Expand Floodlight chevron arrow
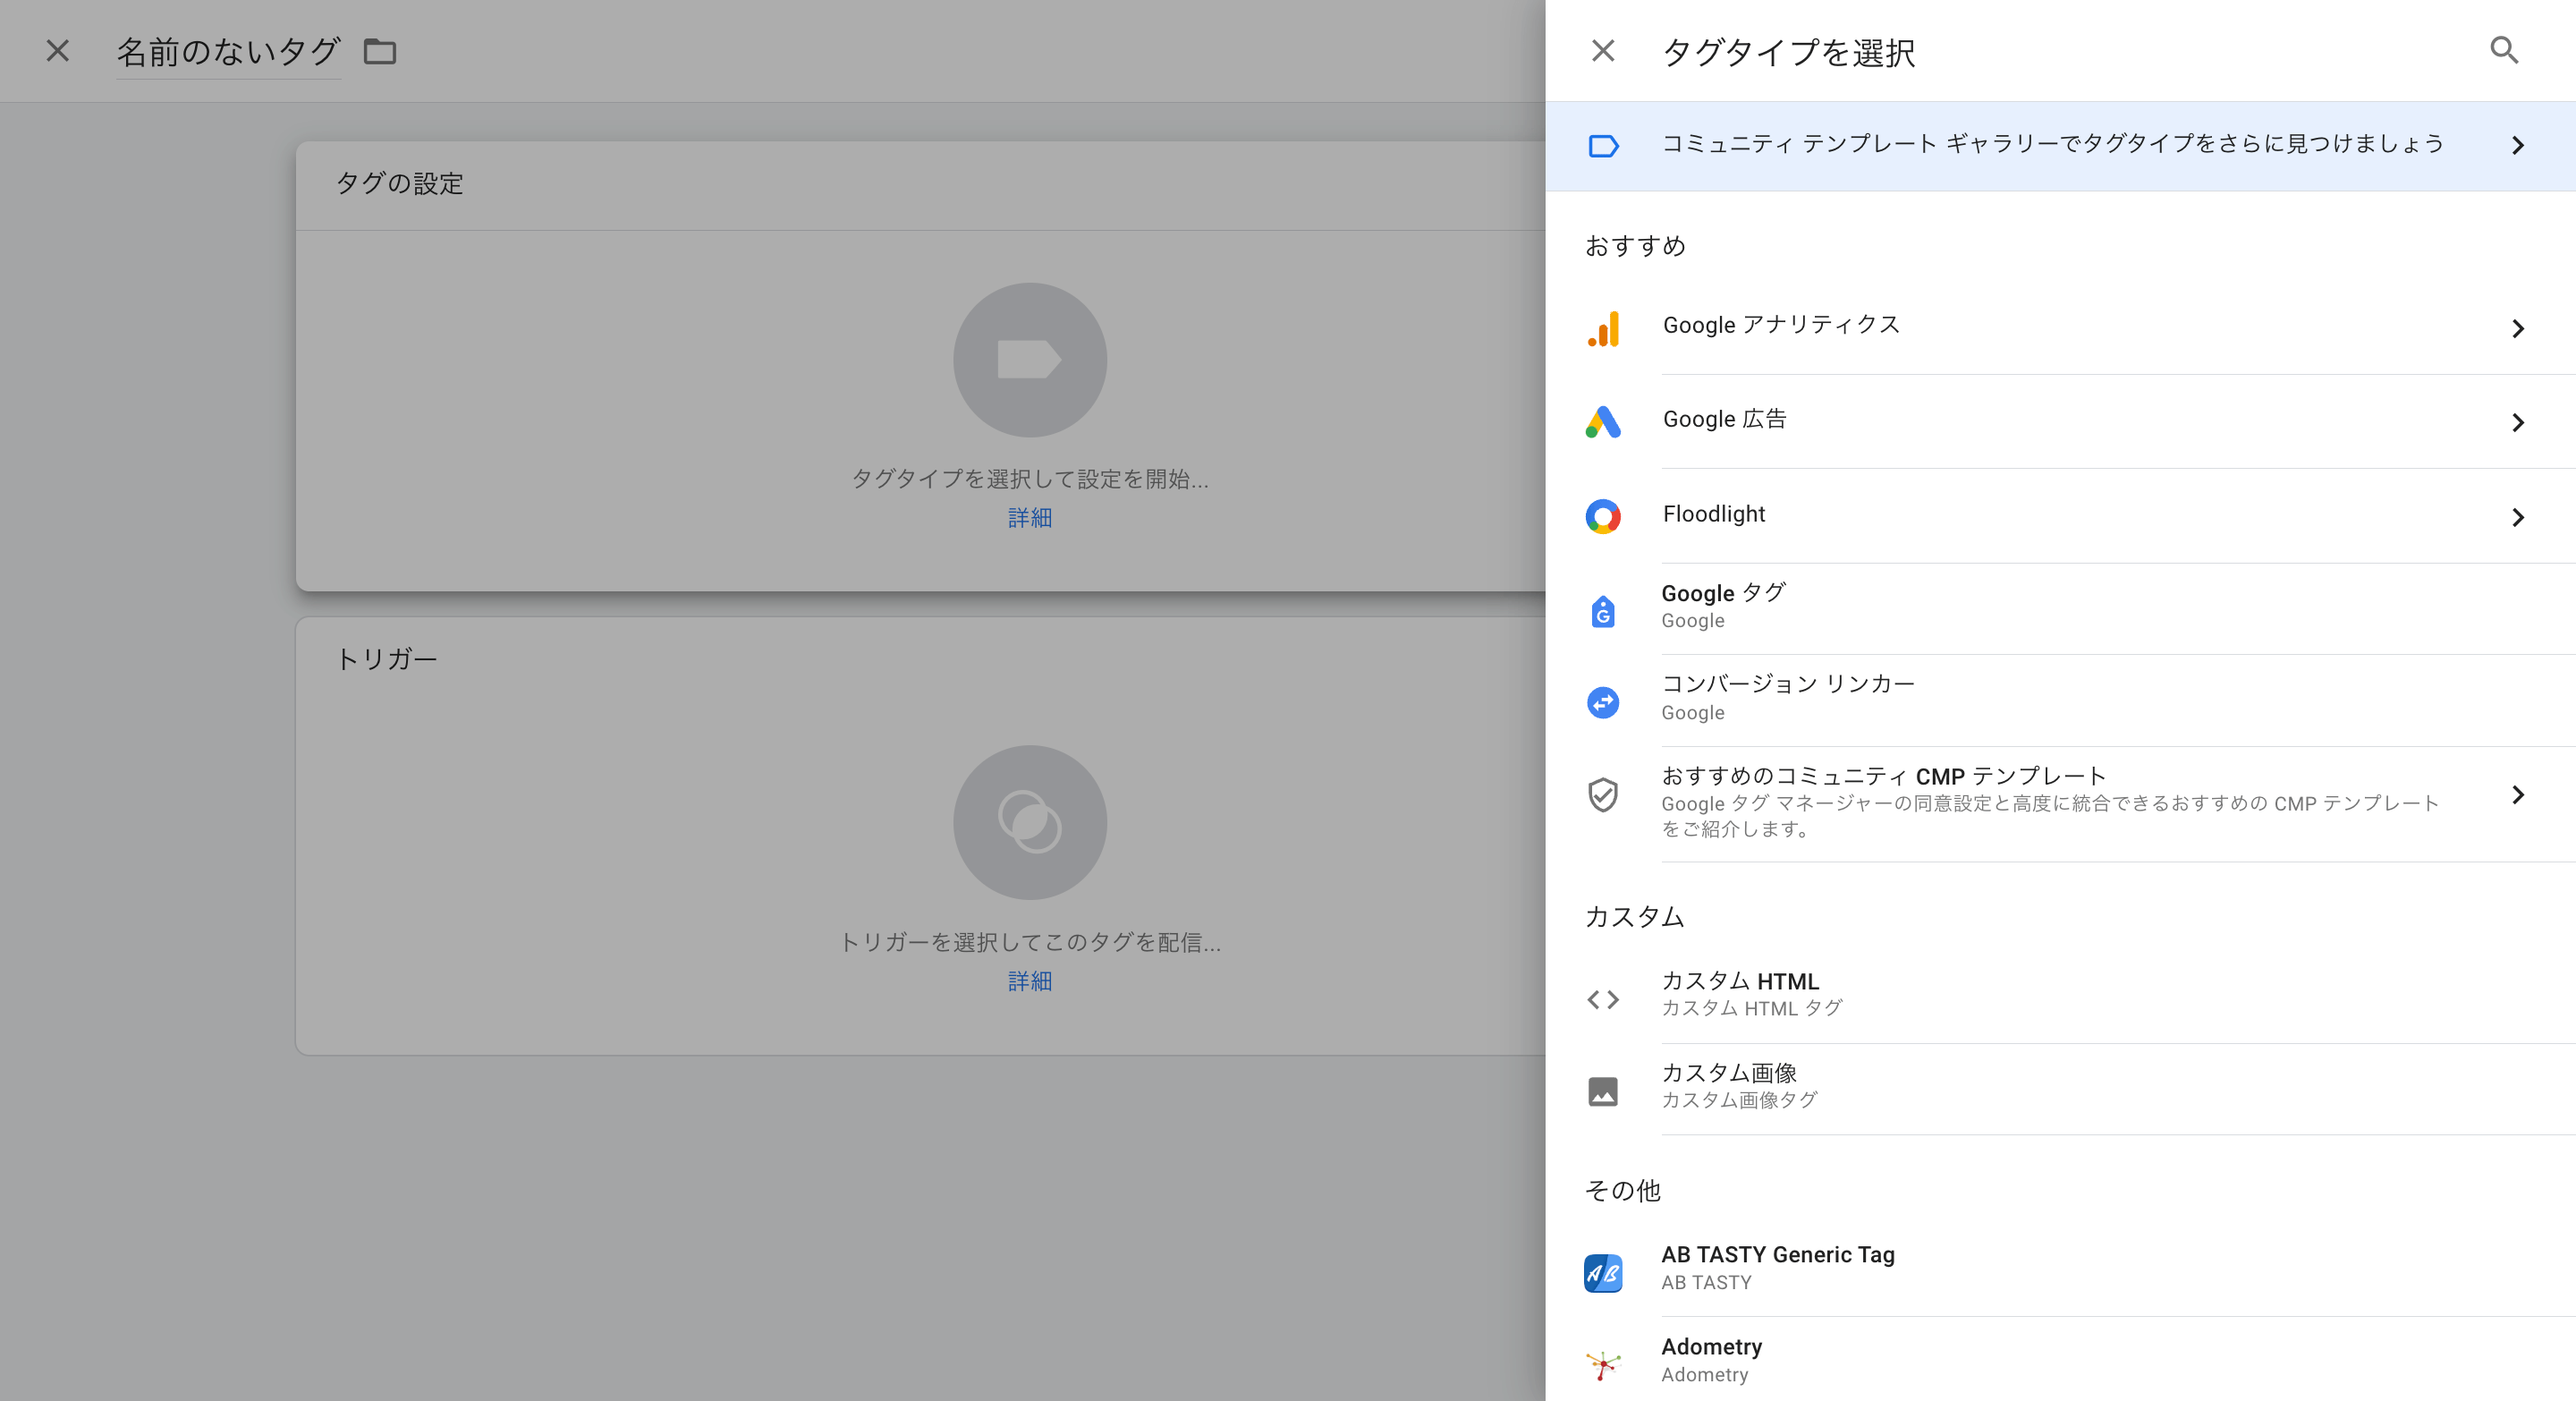Screen dimensions: 2576x1401 pos(2518,517)
